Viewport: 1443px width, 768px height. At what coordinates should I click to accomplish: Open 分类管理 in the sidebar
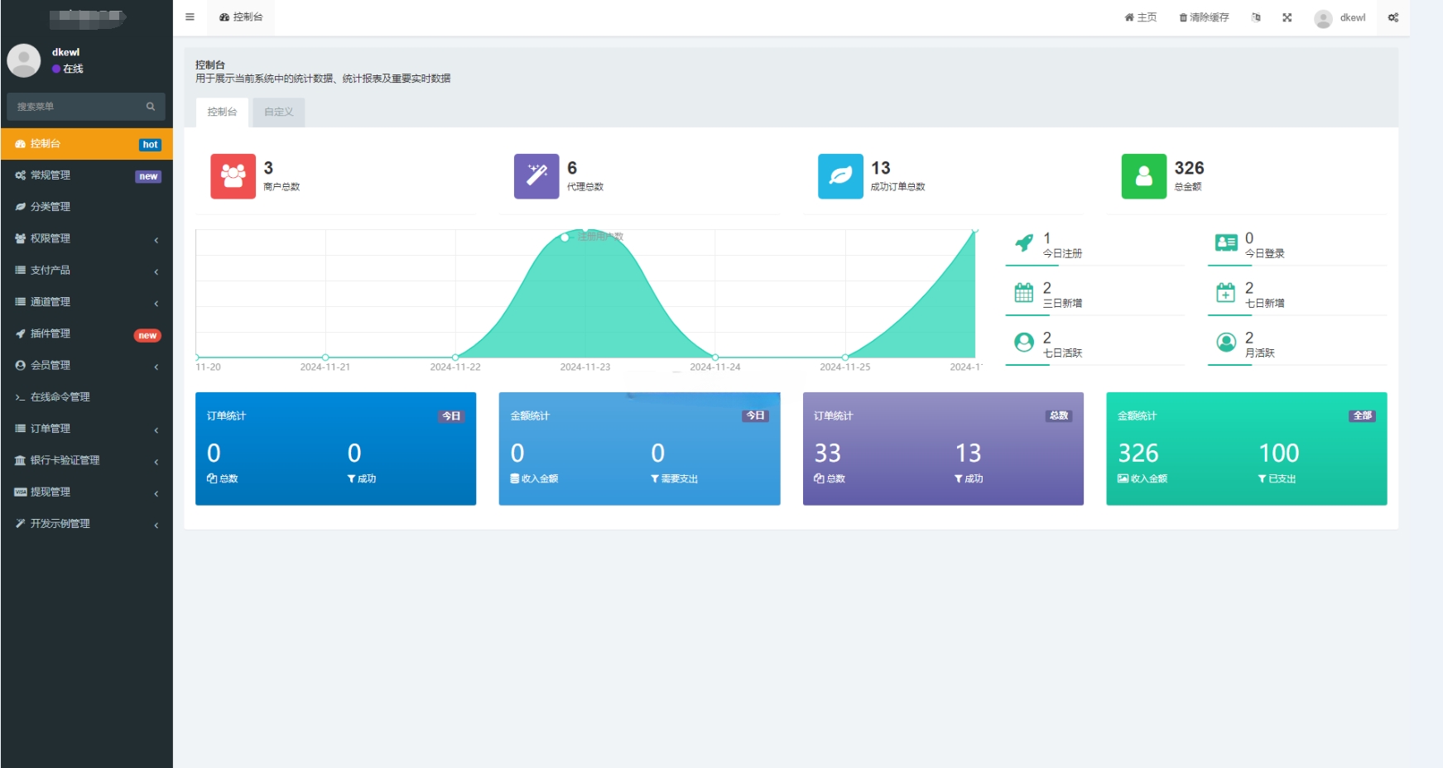51,207
